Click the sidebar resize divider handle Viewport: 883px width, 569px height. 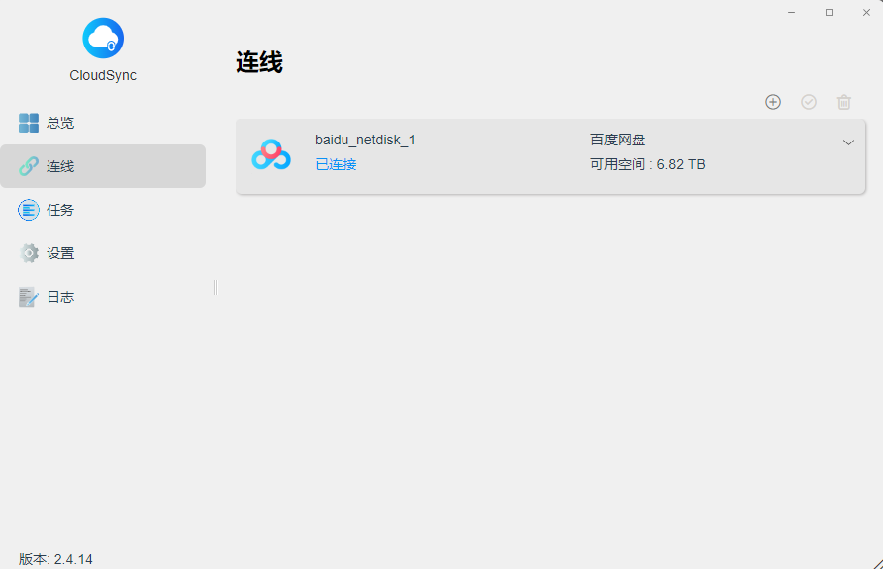215,287
